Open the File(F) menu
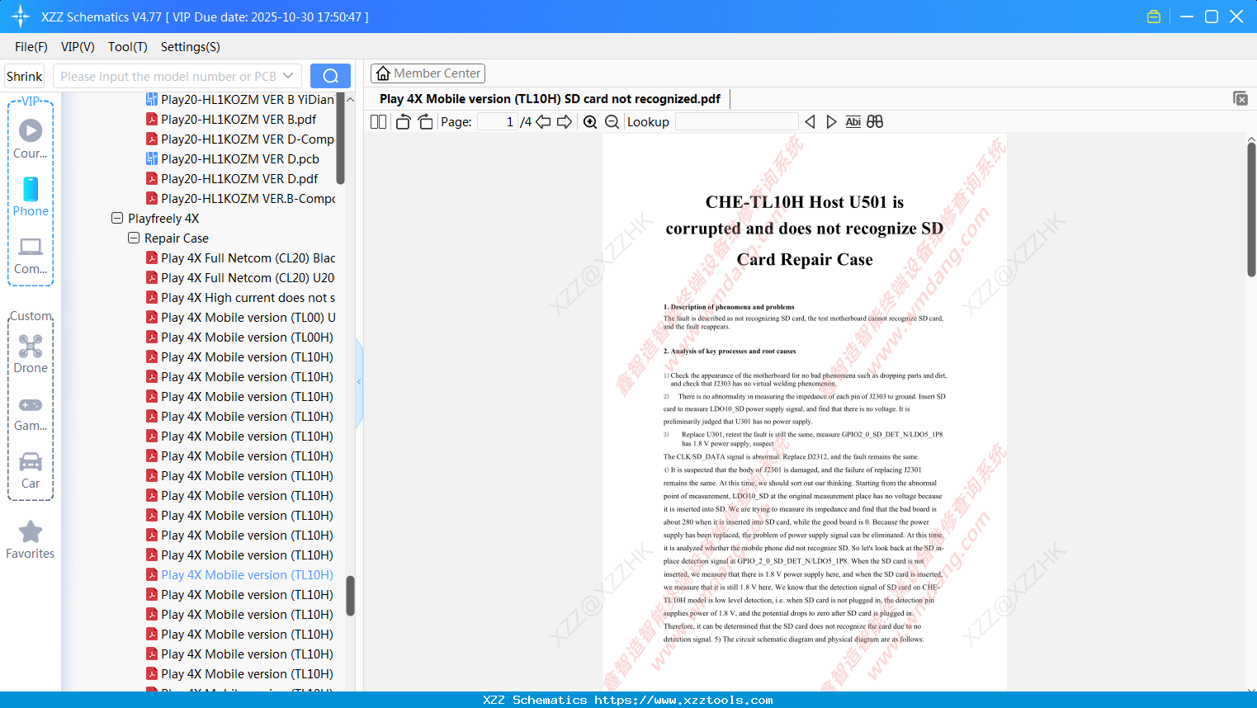 (31, 47)
